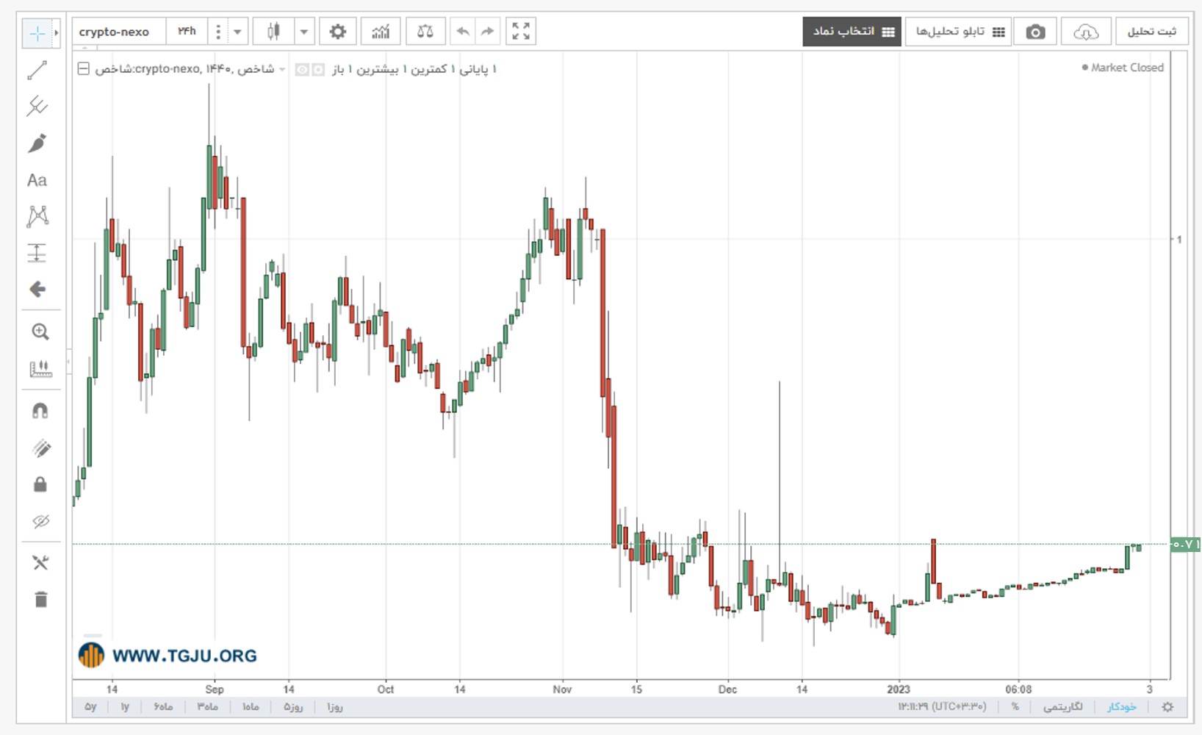Click the trash remove drawings icon

[40, 600]
